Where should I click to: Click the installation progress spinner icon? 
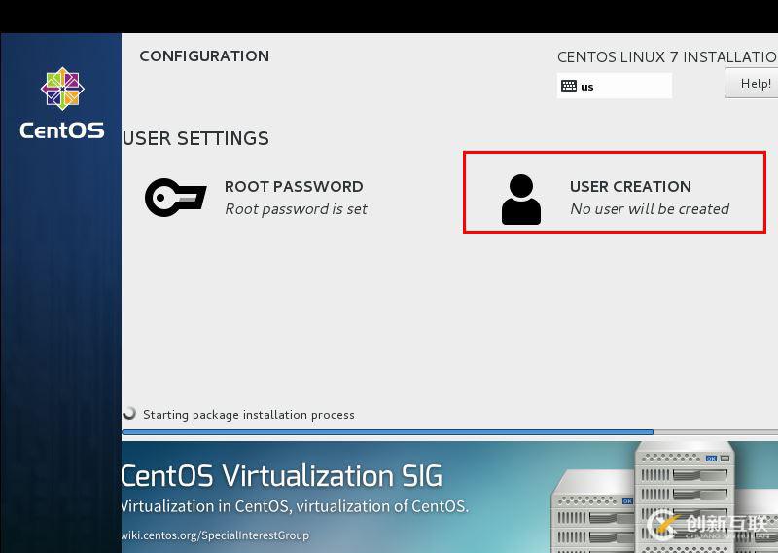[129, 413]
